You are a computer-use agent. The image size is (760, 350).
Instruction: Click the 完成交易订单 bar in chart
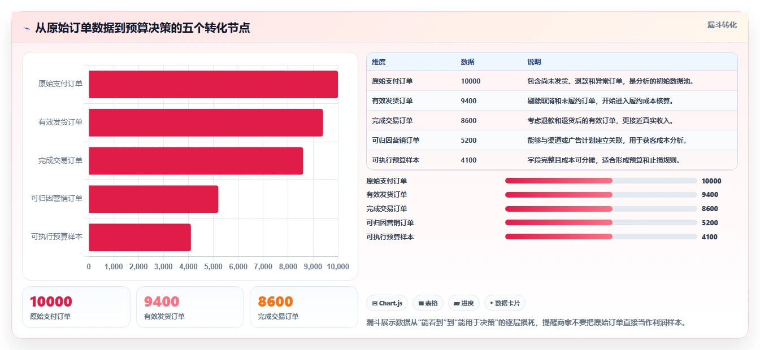tap(196, 161)
